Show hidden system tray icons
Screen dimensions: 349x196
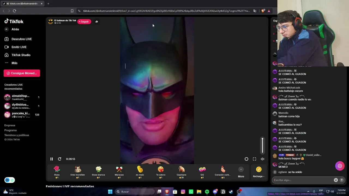308,191
